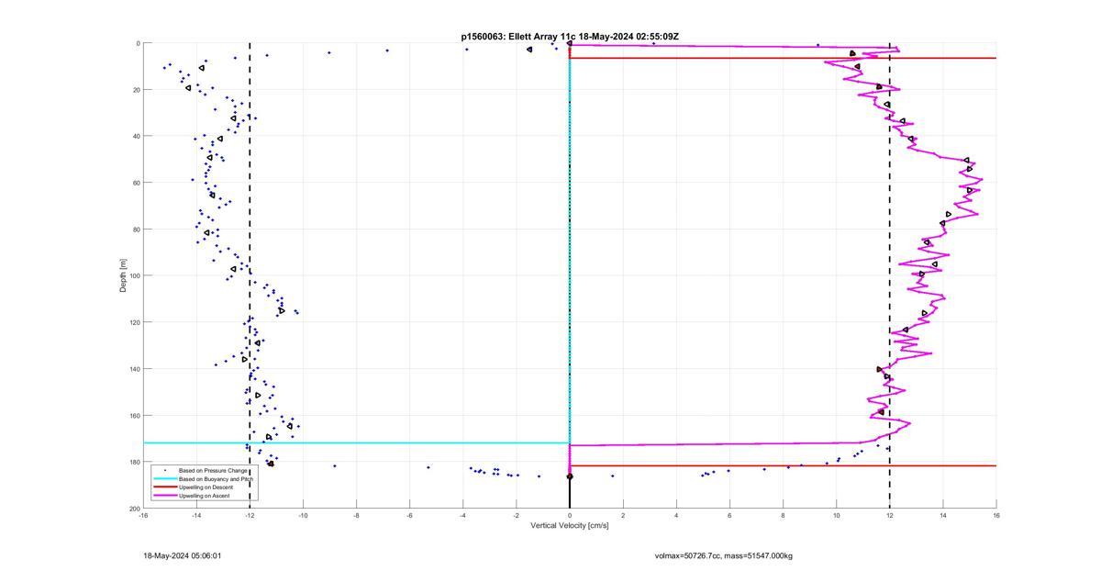The image size is (1101, 571).
Task: Click the x-axis tick label '6'
Action: (x=729, y=515)
